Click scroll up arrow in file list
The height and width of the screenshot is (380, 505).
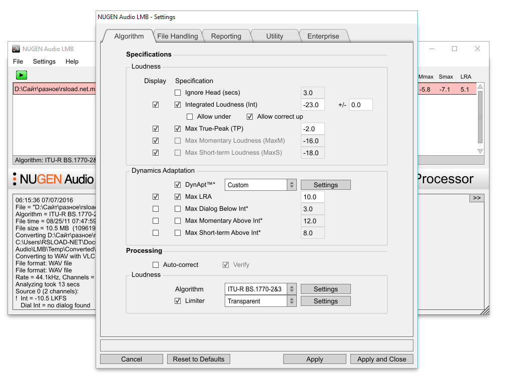[x=480, y=87]
